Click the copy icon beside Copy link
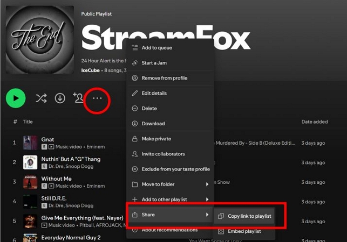Screen dimensions: 347x242 tap(221, 216)
